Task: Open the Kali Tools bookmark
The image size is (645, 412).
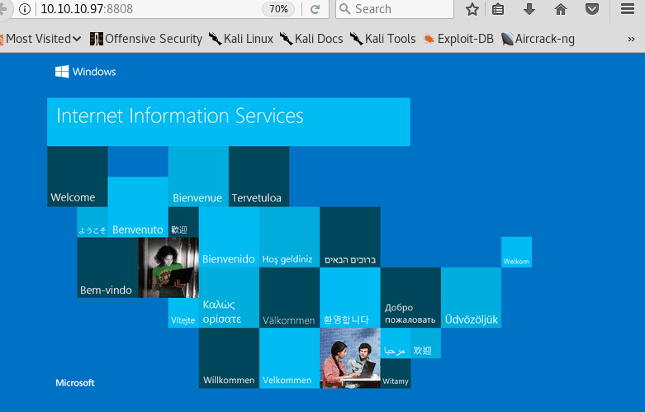Action: (x=382, y=39)
